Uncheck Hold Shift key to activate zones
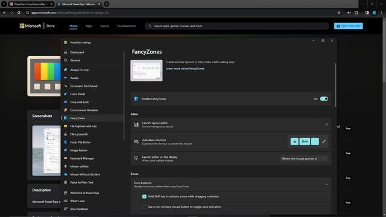Image resolution: width=386 pixels, height=217 pixels. pos(144,197)
